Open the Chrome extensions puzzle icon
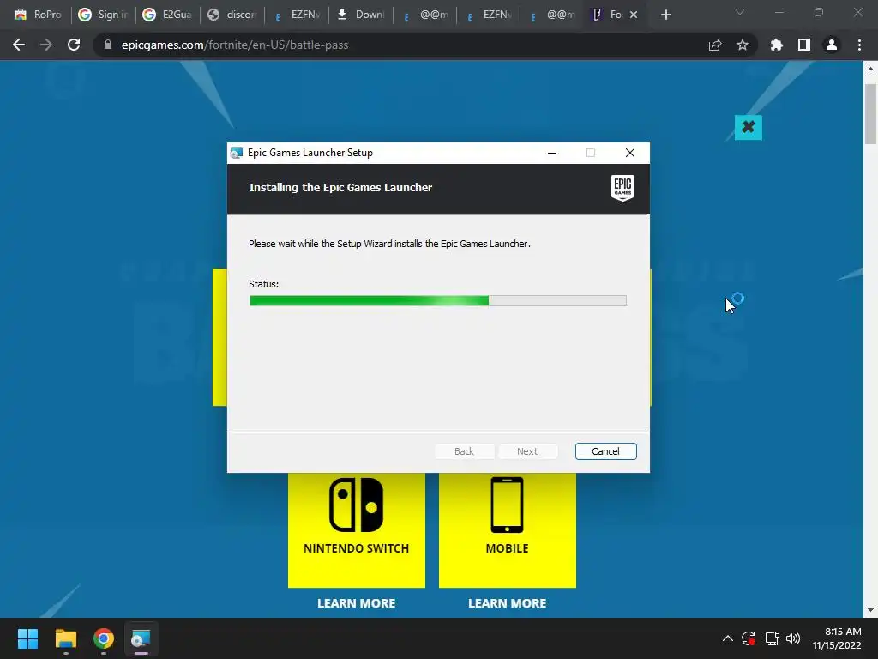878x659 pixels. tap(777, 45)
